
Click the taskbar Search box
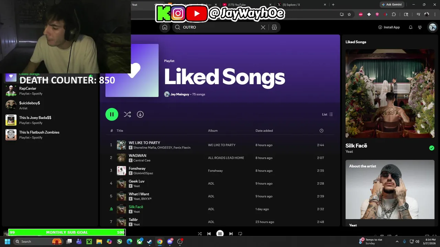point(38,242)
